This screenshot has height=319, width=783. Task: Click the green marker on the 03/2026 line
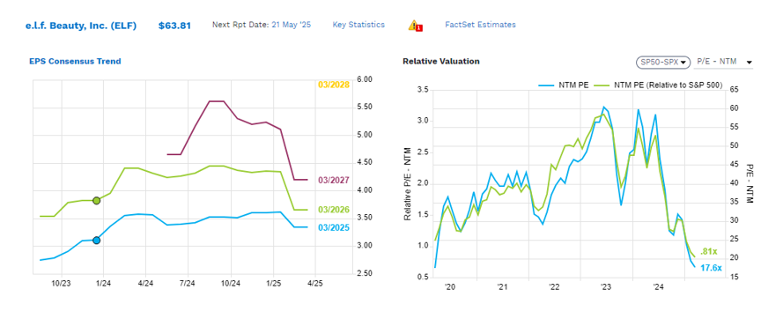(x=96, y=201)
